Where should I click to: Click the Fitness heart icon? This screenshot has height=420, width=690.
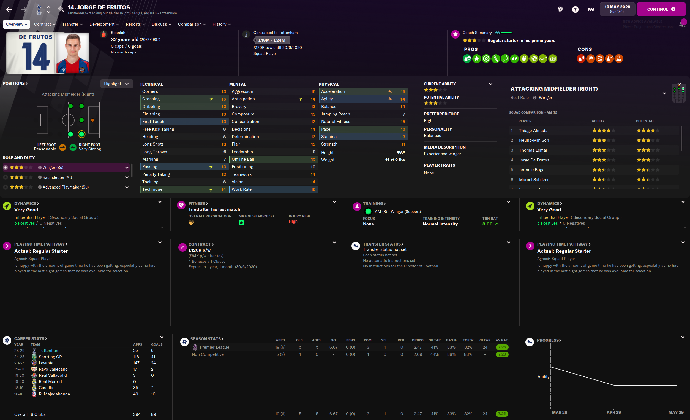(x=181, y=205)
